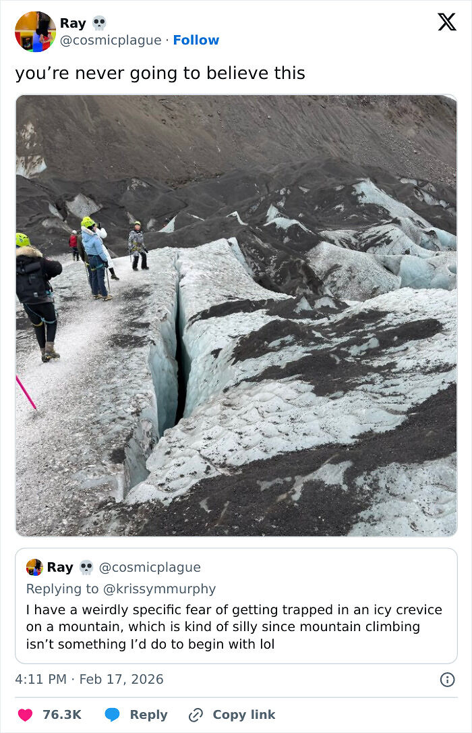Open the quoted tweet about icy crevice fear

click(x=235, y=626)
